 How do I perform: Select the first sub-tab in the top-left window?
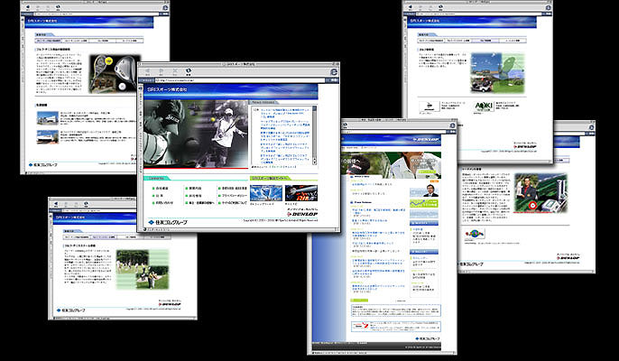click(49, 41)
